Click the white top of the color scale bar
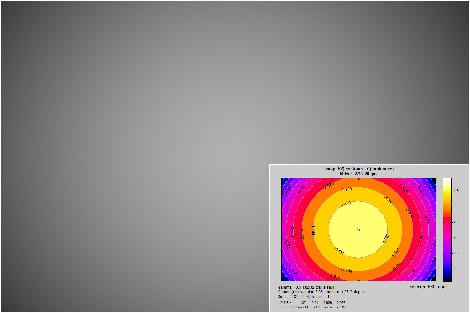The width and height of the screenshot is (470, 313). (x=447, y=181)
